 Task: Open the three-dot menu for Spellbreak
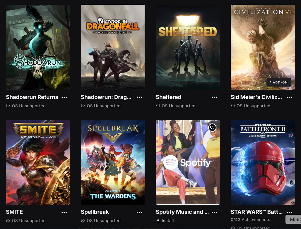click(139, 212)
